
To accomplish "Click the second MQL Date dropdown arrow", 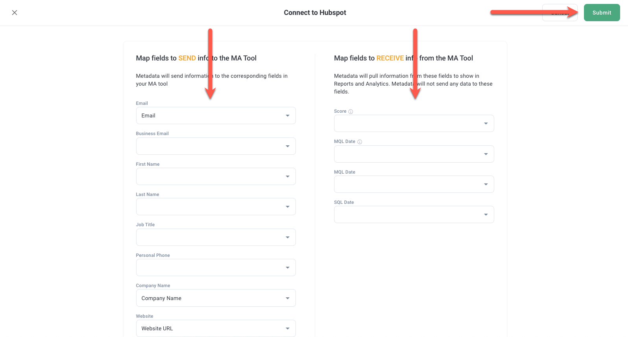I will point(486,184).
